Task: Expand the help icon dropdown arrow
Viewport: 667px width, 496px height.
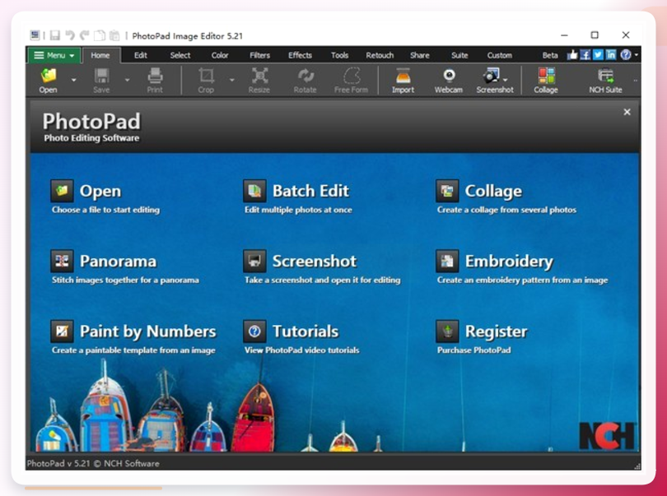Action: point(636,55)
